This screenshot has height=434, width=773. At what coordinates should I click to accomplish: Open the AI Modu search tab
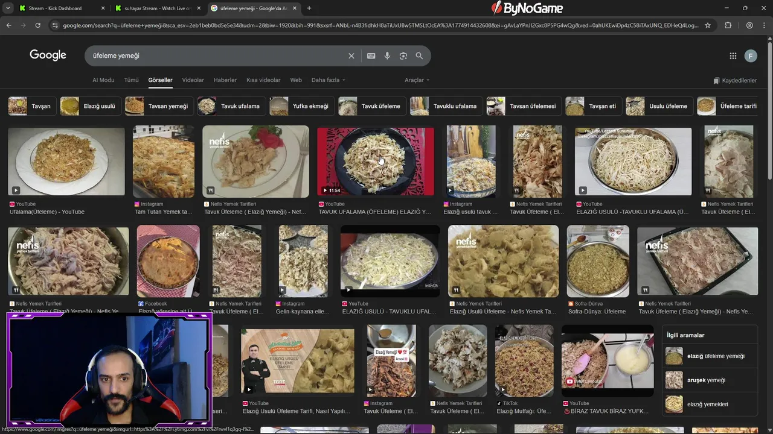click(x=103, y=80)
